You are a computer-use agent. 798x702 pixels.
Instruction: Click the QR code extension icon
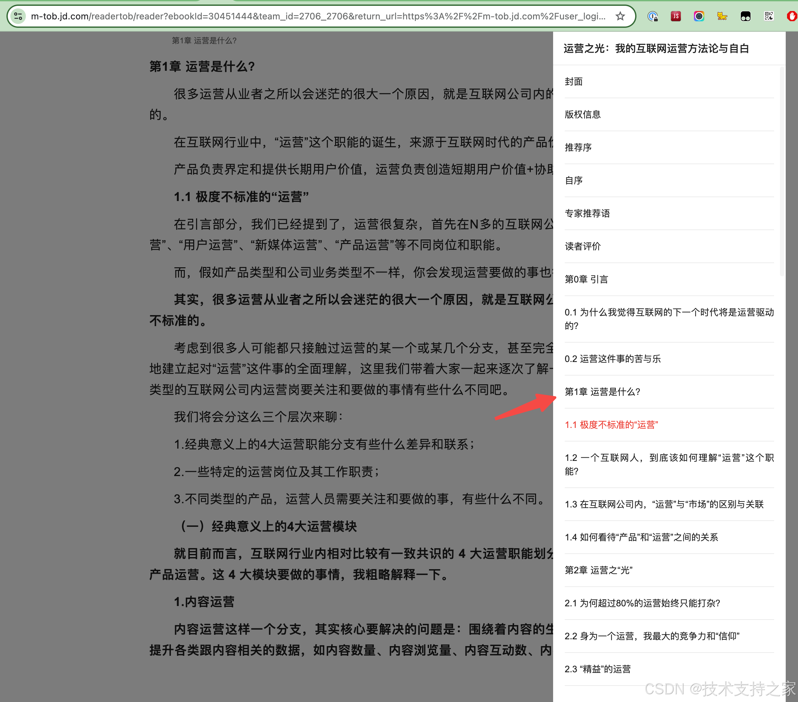(x=769, y=16)
